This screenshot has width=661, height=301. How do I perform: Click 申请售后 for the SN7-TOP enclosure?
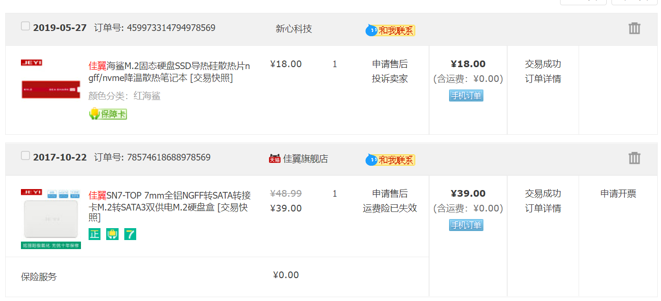pos(390,193)
